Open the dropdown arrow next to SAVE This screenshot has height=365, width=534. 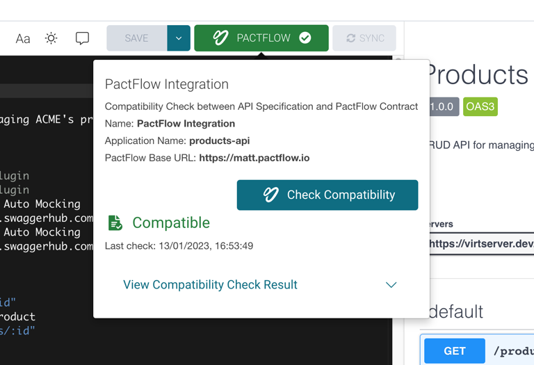[179, 38]
